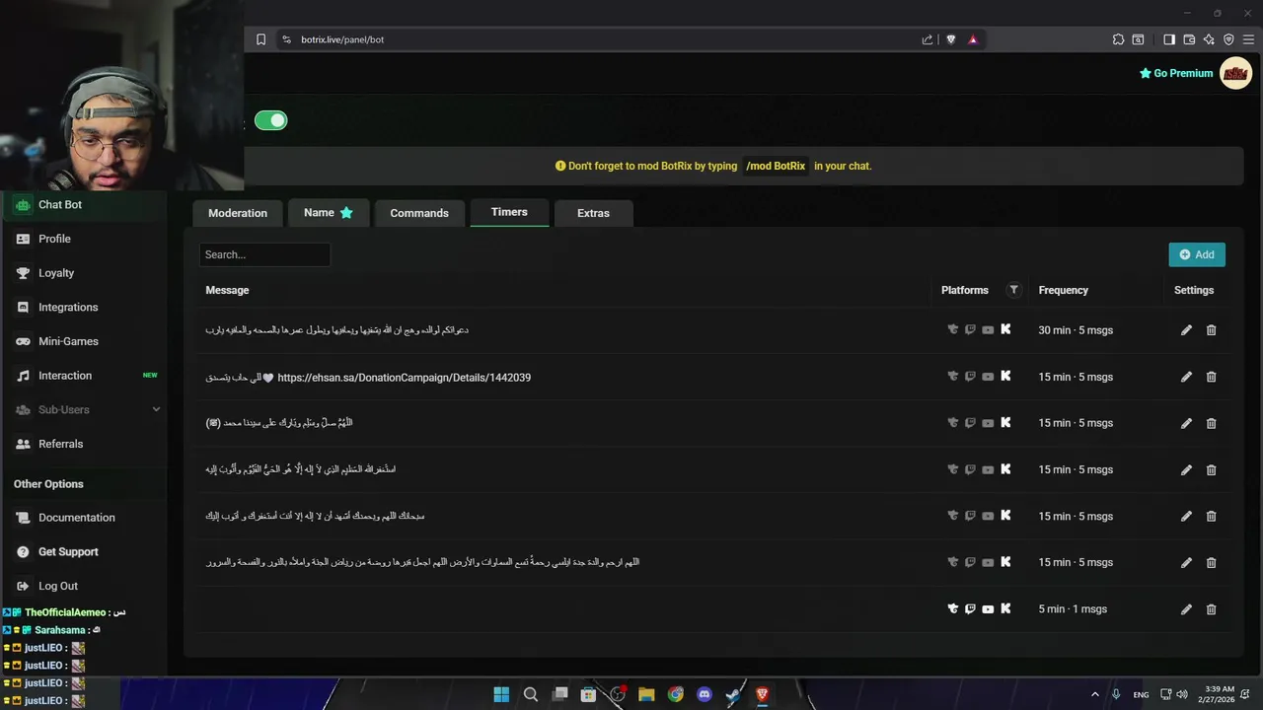Open Windows Start menu
The width and height of the screenshot is (1263, 710).
click(x=501, y=694)
